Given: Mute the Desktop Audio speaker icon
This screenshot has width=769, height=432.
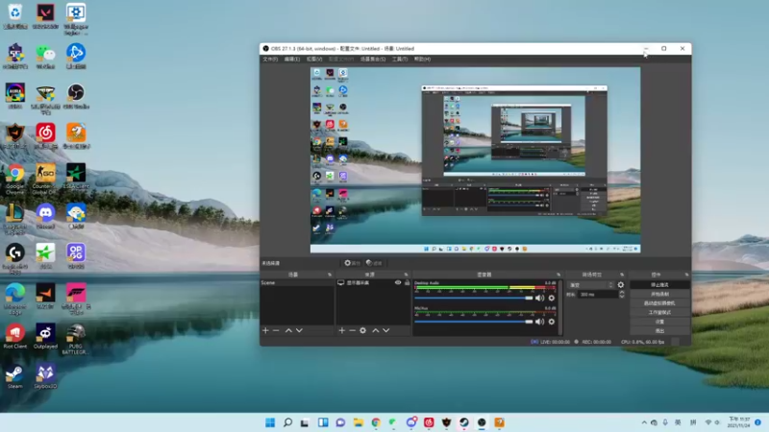Looking at the screenshot, I should (539, 298).
